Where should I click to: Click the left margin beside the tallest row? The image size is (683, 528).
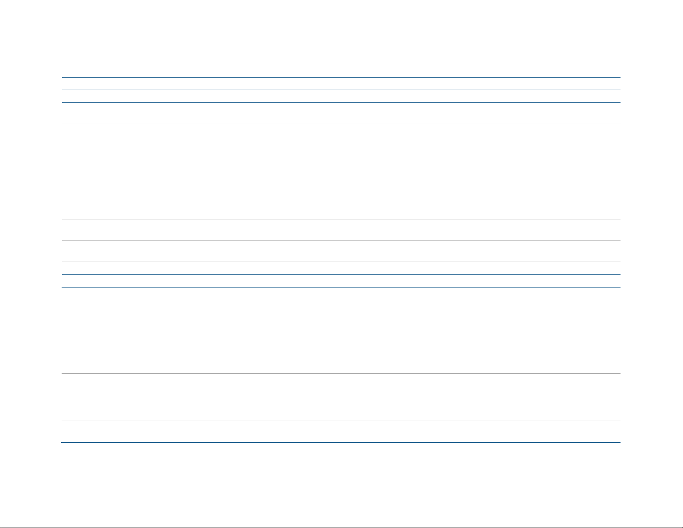pos(31,182)
